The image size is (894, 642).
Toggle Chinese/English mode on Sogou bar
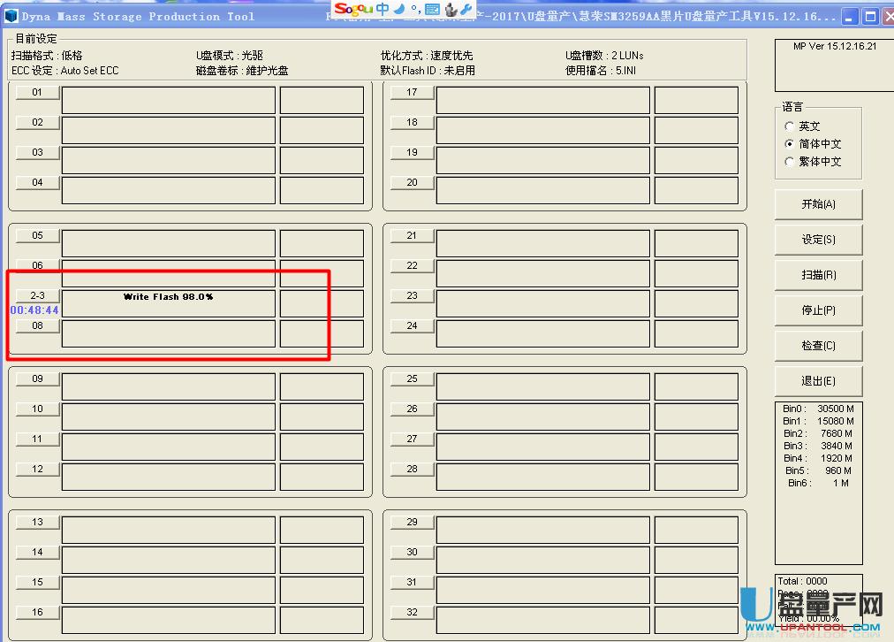pos(383,10)
